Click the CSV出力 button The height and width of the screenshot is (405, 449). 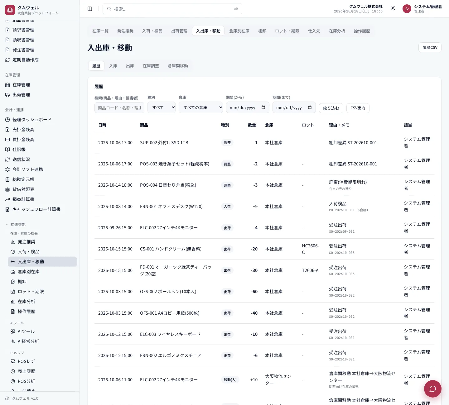point(358,108)
